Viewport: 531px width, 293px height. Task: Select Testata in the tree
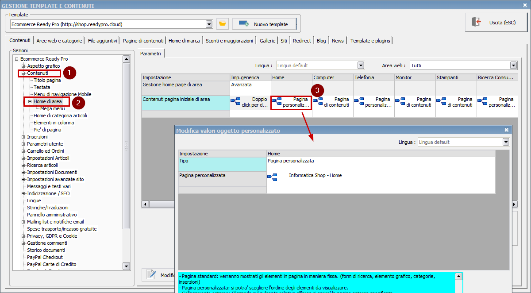[42, 87]
